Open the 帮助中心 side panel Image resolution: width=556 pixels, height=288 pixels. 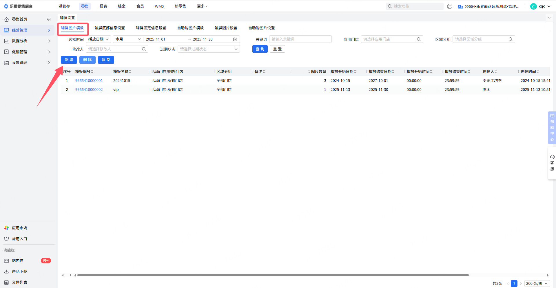click(552, 128)
